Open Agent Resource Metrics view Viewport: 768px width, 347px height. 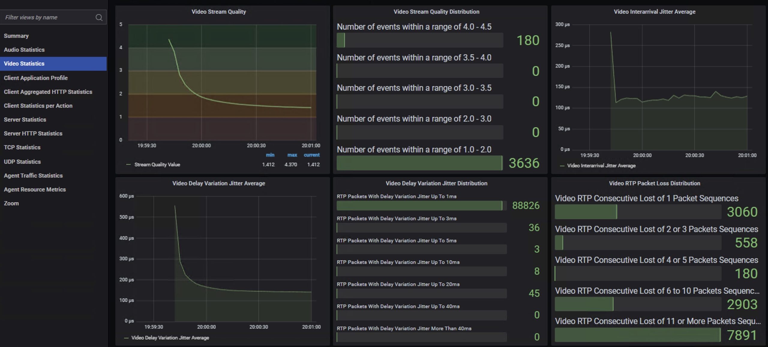pyautogui.click(x=35, y=190)
